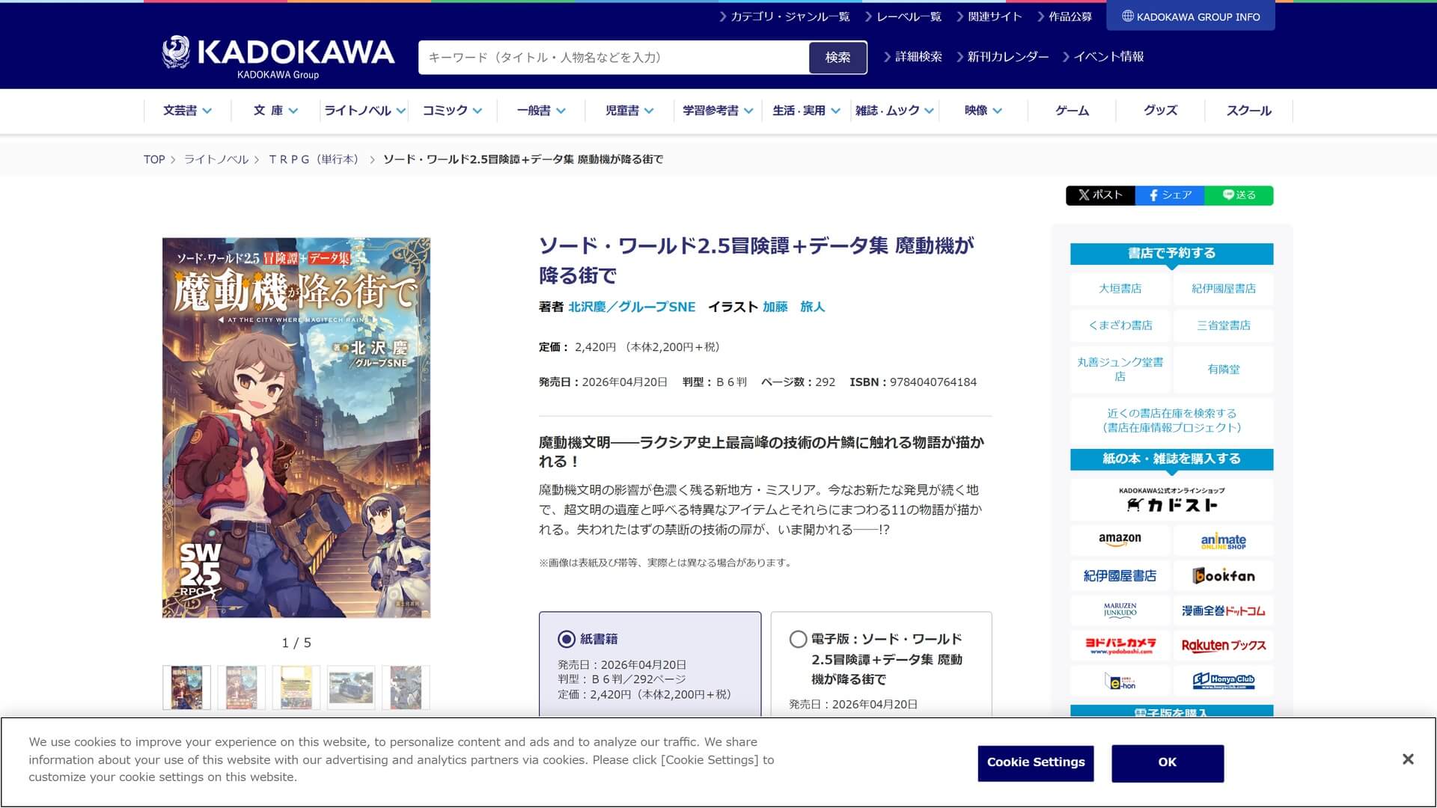
Task: Open the Amazon store logo link
Action: click(x=1120, y=540)
